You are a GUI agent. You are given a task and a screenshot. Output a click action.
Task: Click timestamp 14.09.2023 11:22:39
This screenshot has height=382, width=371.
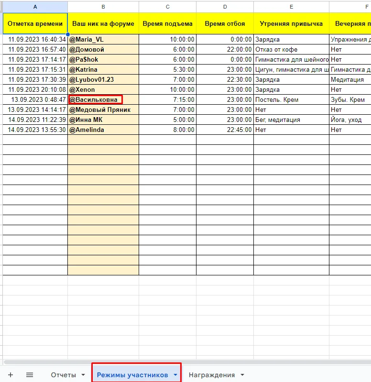click(x=35, y=120)
